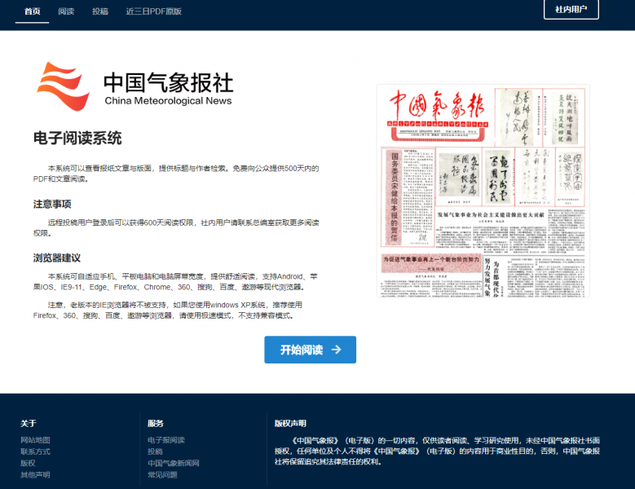The image size is (635, 489).
Task: Click the 版权声明 heading in footer
Action: click(290, 423)
